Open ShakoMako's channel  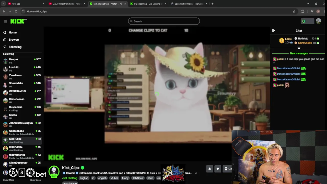click(x=22, y=84)
